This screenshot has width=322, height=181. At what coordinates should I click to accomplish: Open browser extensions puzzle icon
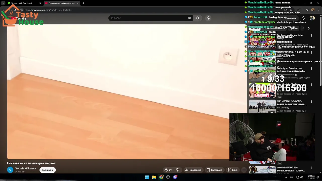click(x=299, y=10)
